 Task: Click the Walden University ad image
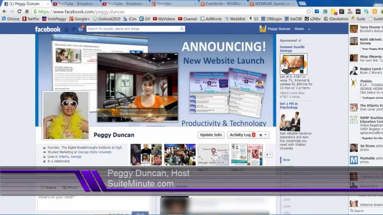click(290, 121)
